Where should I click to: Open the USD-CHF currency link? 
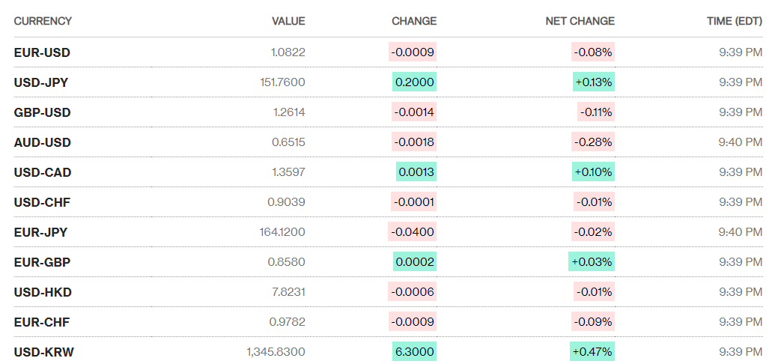pyautogui.click(x=42, y=202)
